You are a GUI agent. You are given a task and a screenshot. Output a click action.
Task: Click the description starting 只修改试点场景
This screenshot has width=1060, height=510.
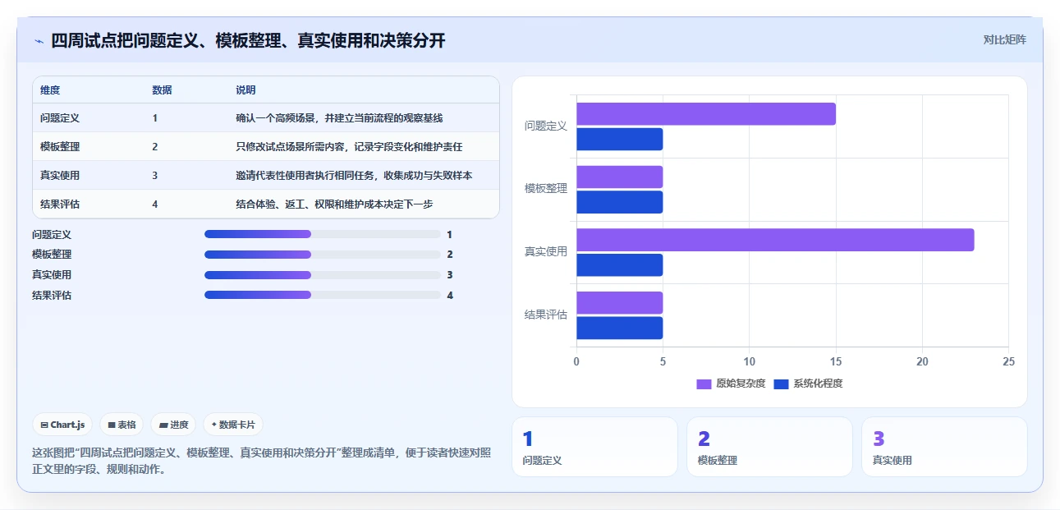click(x=349, y=147)
